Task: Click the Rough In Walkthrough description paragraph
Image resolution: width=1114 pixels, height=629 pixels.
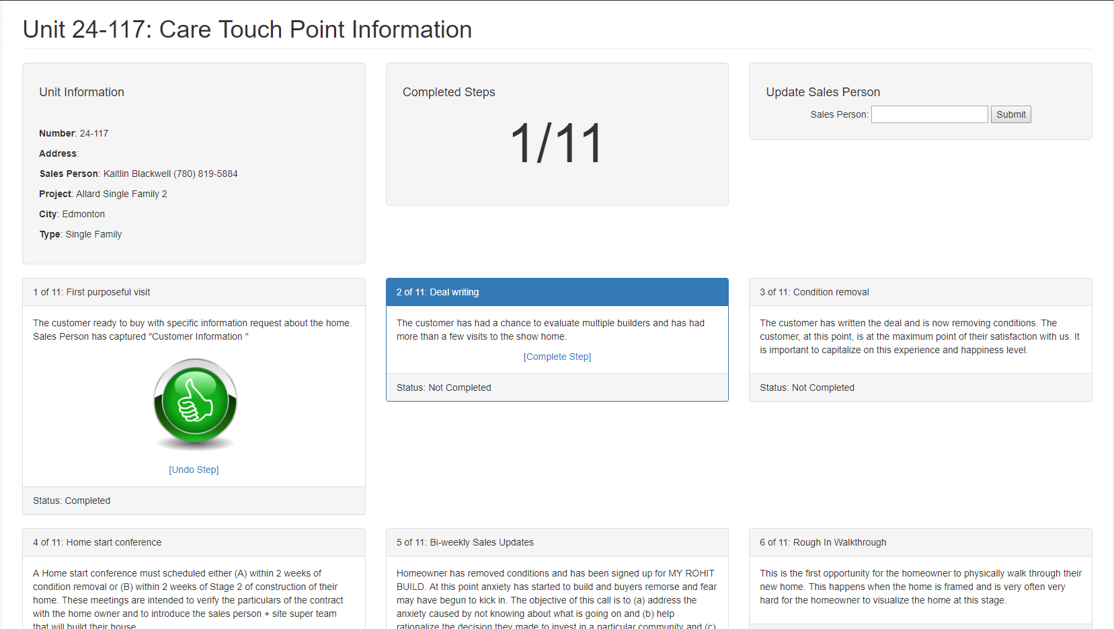Action: tap(920, 587)
